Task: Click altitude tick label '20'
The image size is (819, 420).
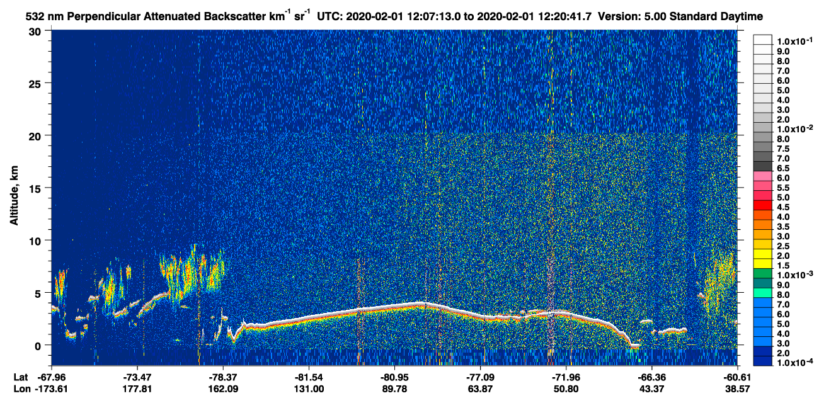Action: (36, 135)
